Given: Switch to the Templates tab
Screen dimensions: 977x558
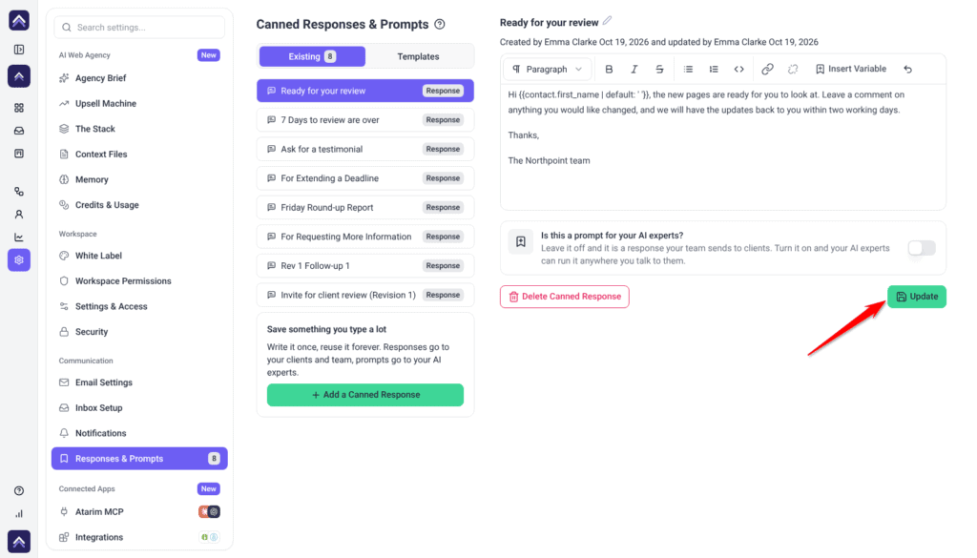Looking at the screenshot, I should point(418,56).
